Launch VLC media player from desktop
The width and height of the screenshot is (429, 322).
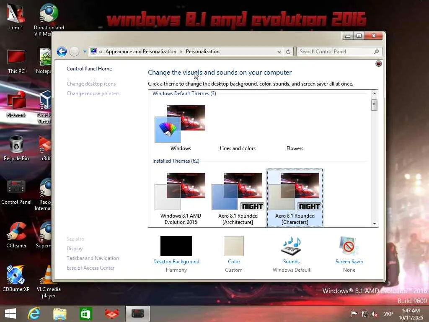pos(49,281)
